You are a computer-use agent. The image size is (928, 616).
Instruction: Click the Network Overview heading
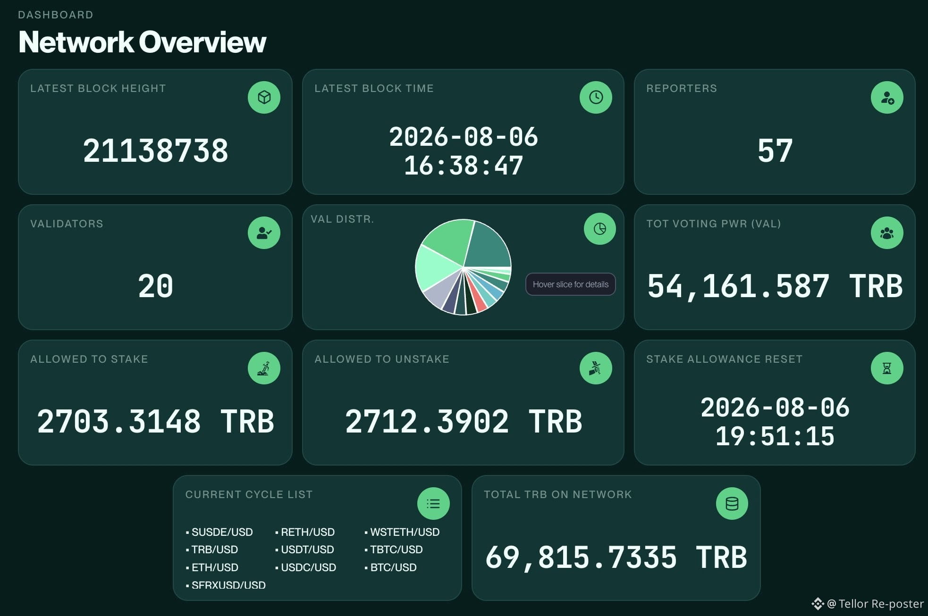point(142,42)
